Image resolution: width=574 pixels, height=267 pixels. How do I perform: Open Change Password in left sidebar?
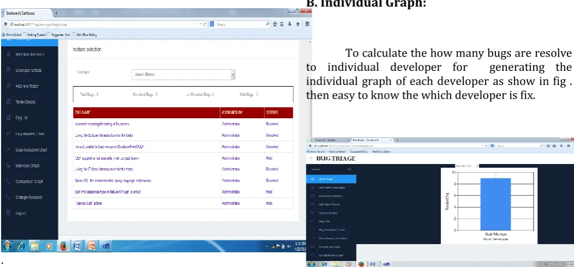(x=28, y=197)
